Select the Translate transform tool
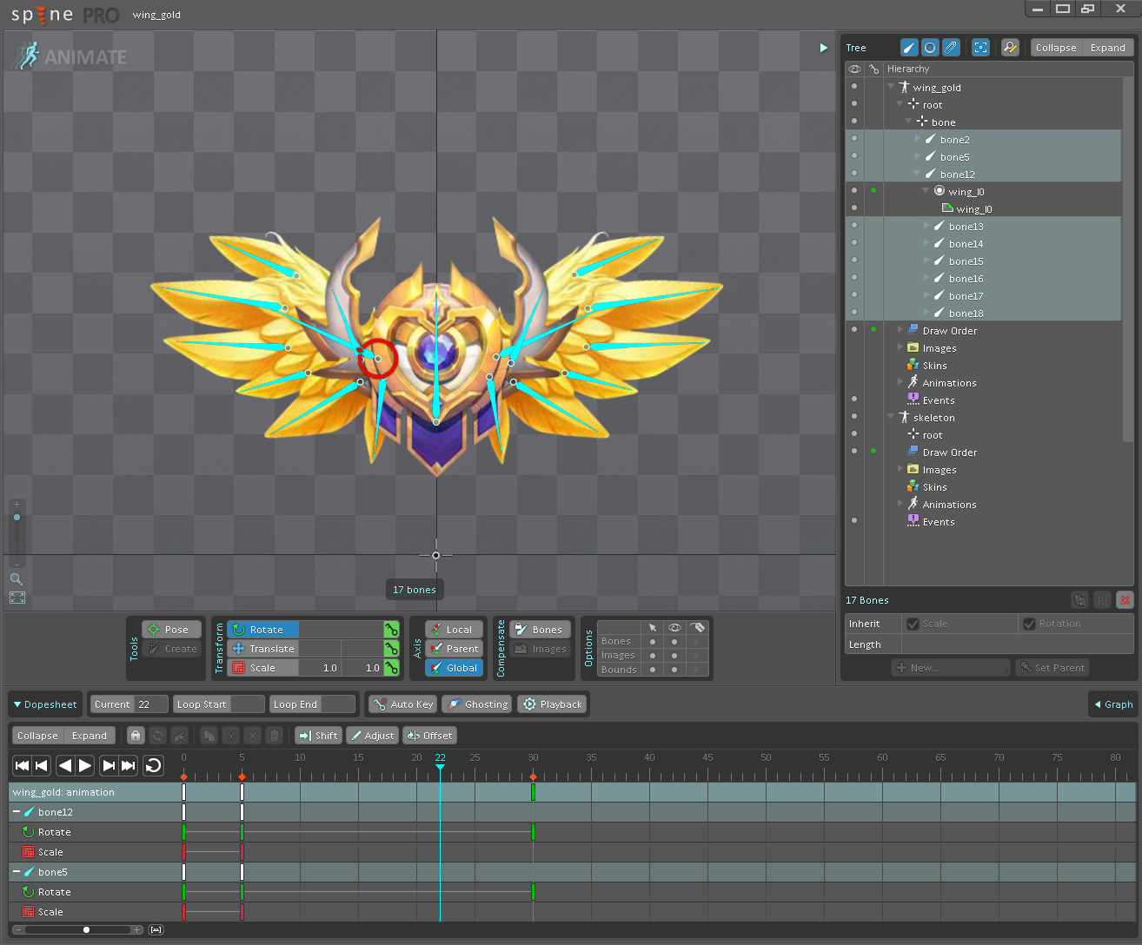The image size is (1142, 945). click(262, 649)
